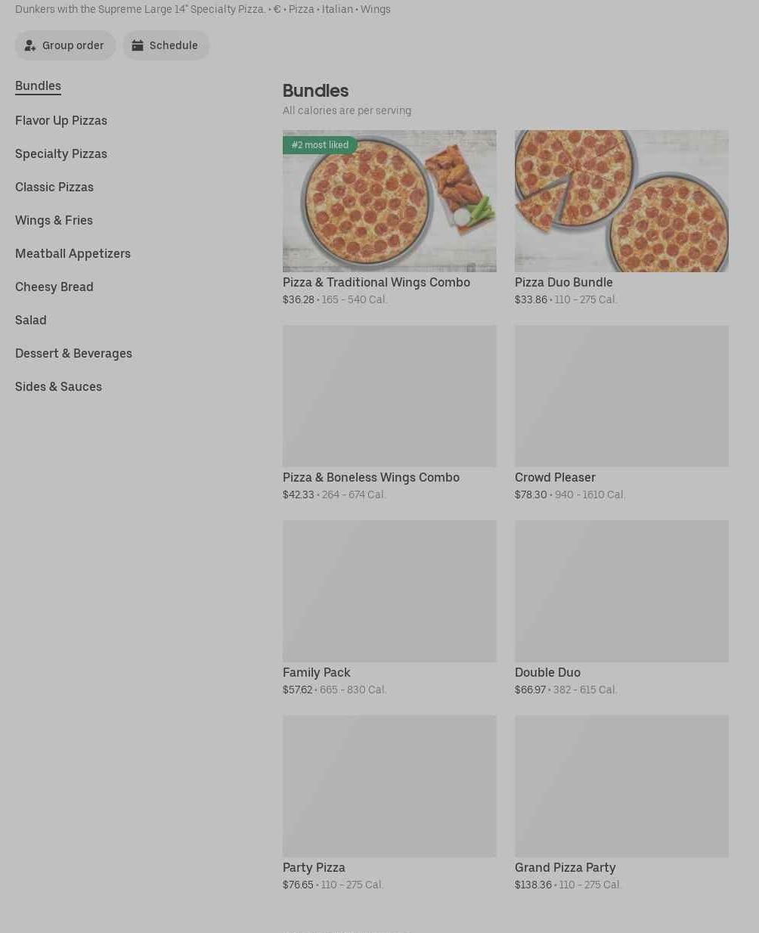Select Classic Pizzas in sidebar
759x933 pixels.
coord(54,187)
